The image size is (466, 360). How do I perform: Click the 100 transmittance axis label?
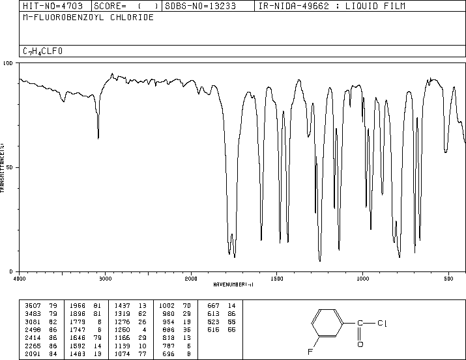[8, 63]
